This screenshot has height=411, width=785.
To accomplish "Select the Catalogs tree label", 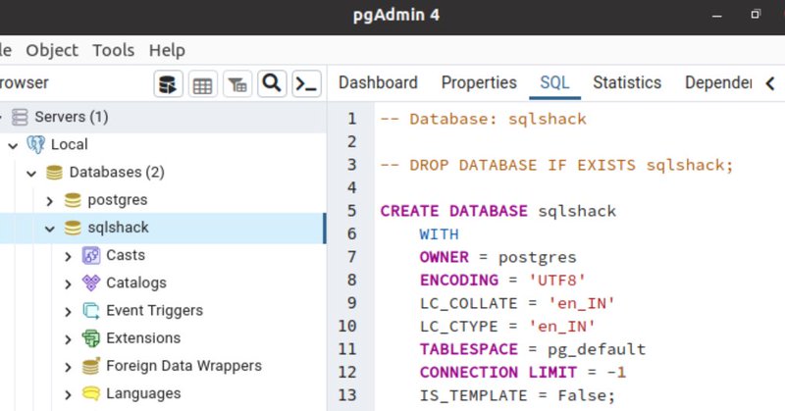I will 136,283.
